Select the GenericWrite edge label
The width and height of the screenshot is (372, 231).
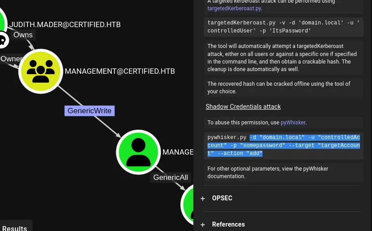tap(90, 111)
